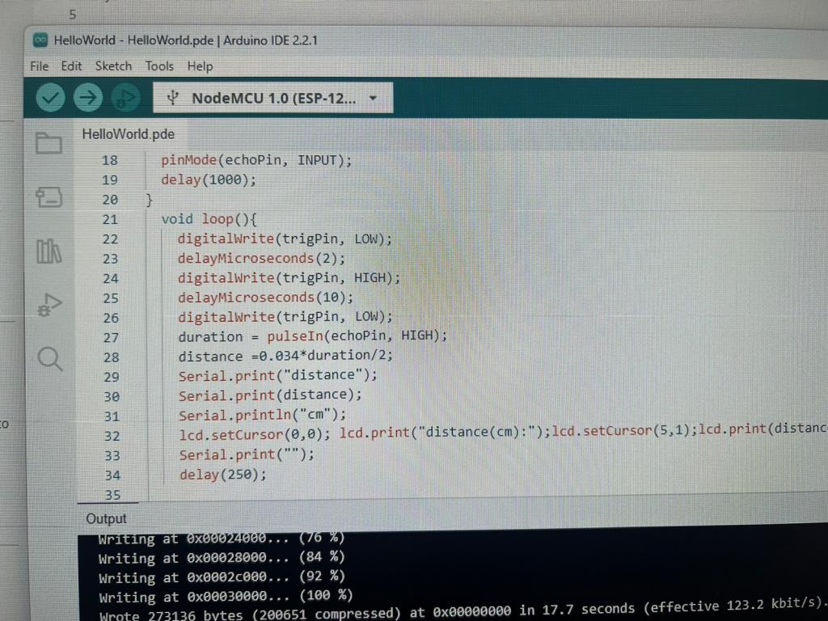Viewport: 828px width, 621px height.
Task: Click the digitalWrite(trigPin, HIGH); line
Action: click(x=289, y=278)
